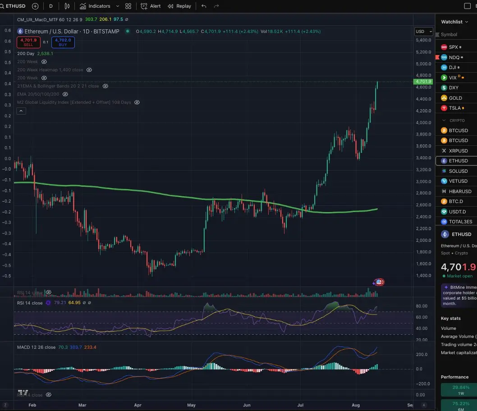Viewport: 477px width, 411px height.
Task: Select VETUSD in the watchlist
Action: coord(456,181)
